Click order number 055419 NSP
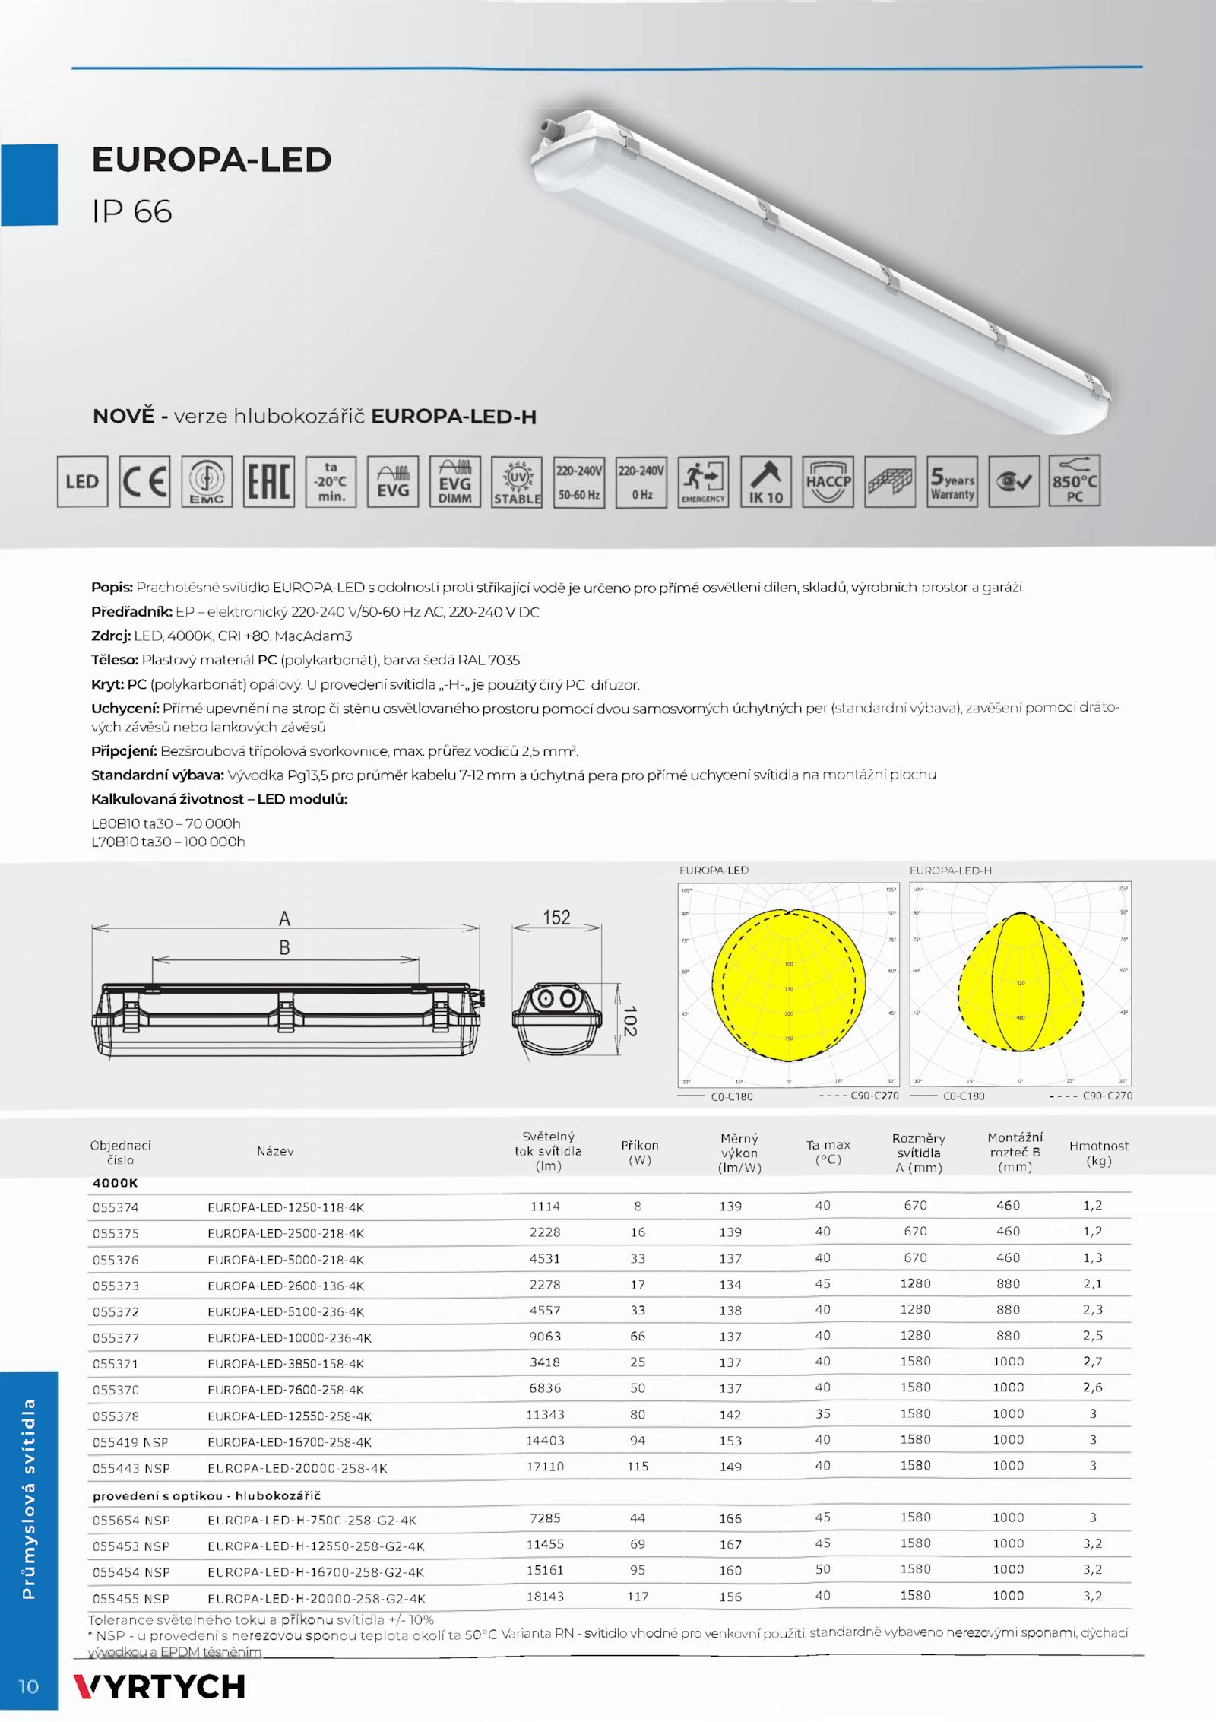This screenshot has height=1722, width=1216. (131, 1442)
